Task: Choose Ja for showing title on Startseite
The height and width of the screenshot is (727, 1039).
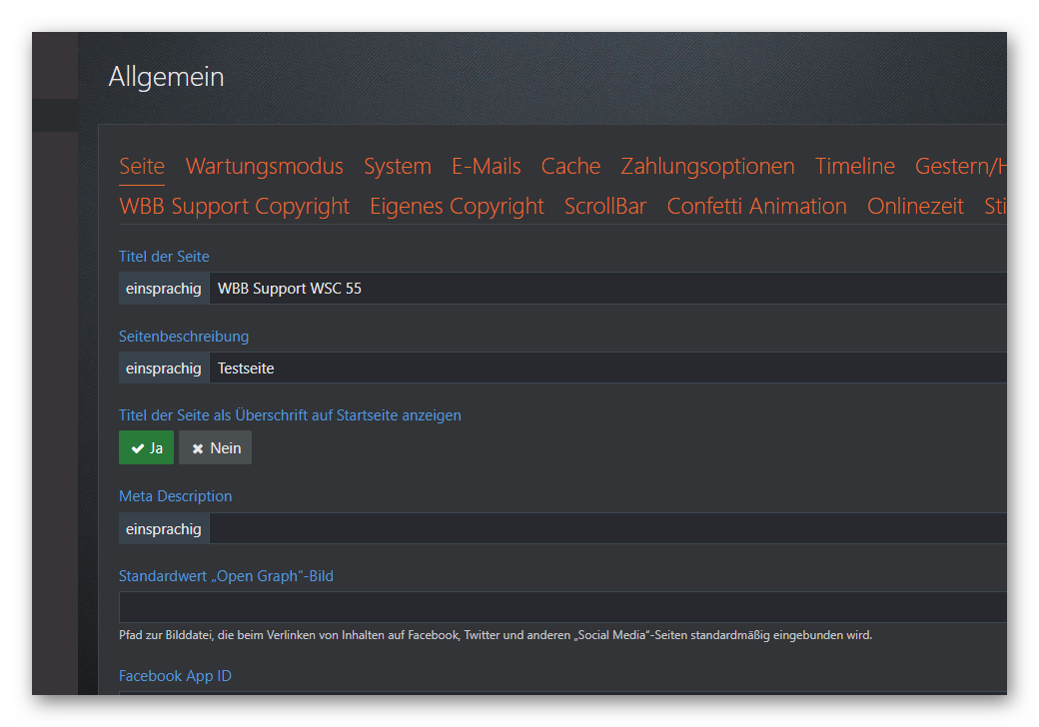Action: coord(146,448)
